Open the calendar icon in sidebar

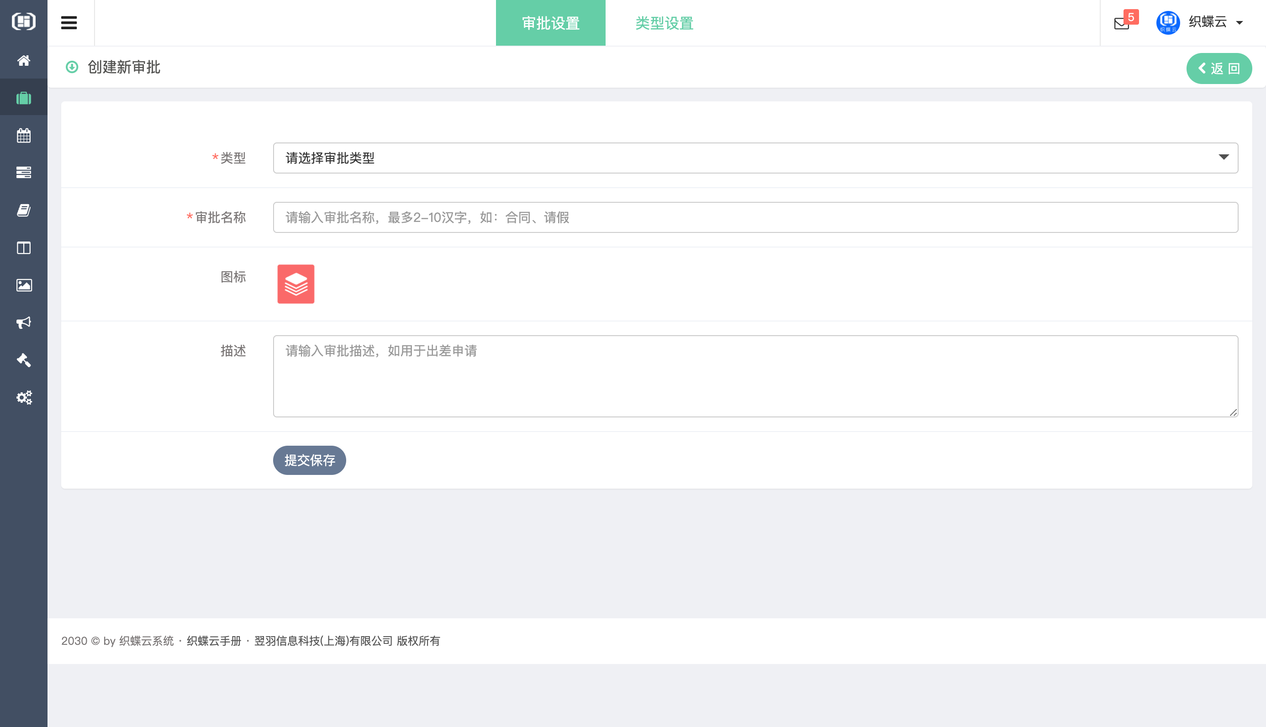[x=23, y=135]
